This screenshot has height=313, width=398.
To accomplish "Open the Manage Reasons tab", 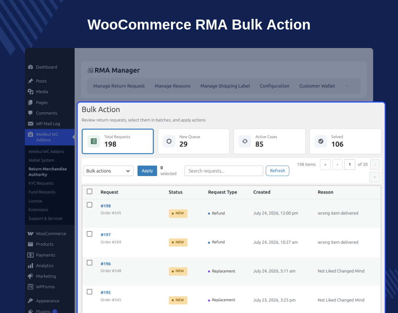I will (x=173, y=86).
